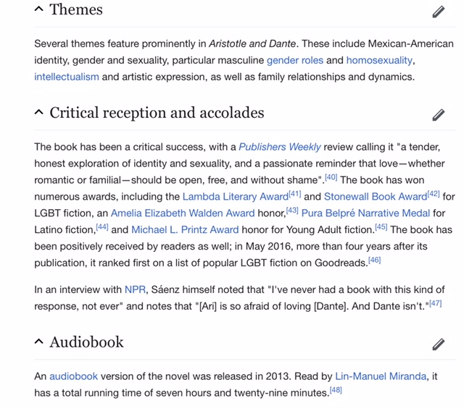Viewport: 464px width, 411px height.
Task: Collapse the Themes section chevron
Action: (x=38, y=9)
